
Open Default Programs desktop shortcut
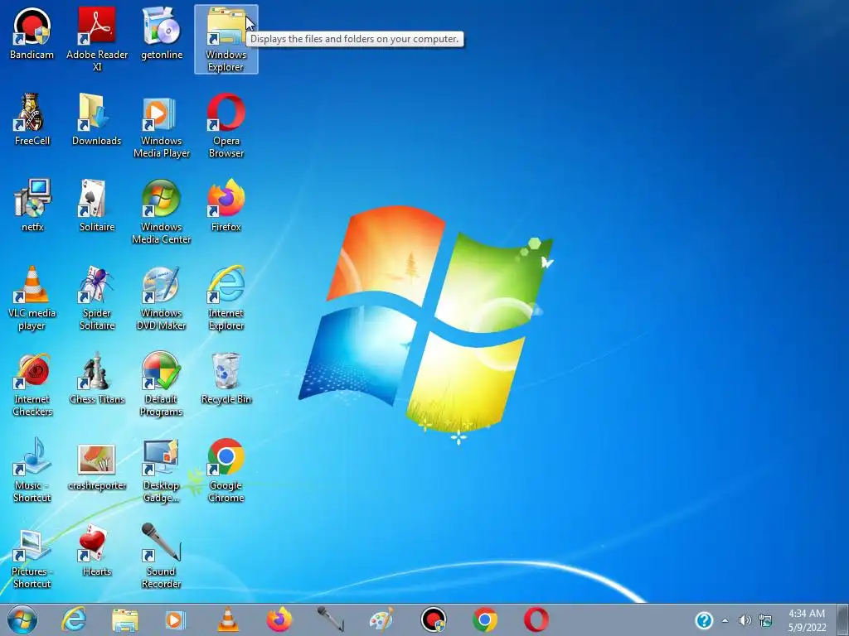(162, 384)
